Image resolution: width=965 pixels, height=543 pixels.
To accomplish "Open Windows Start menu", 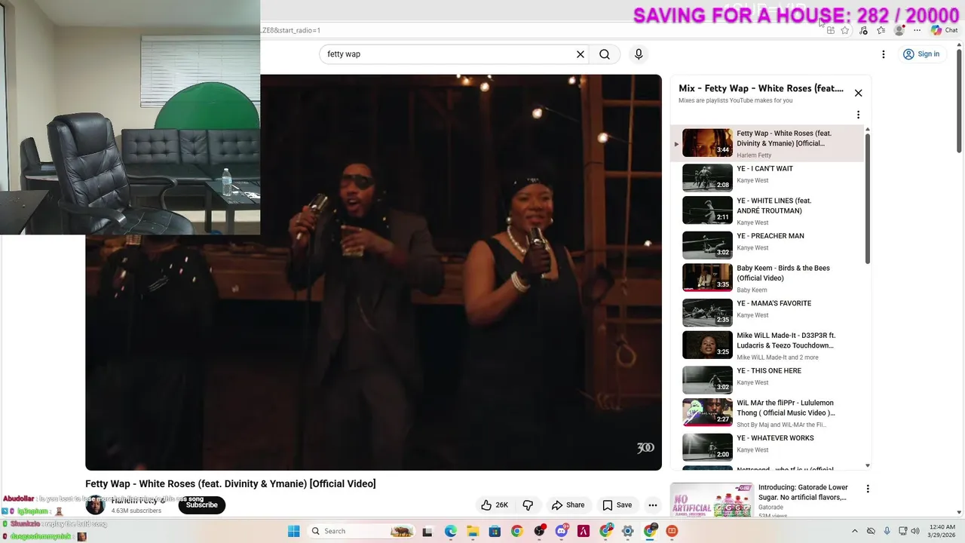I will 293,531.
